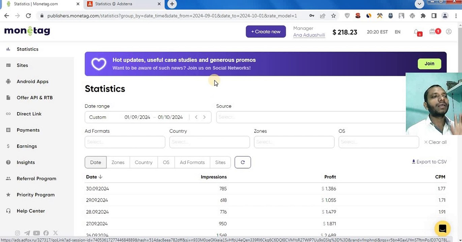This screenshot has height=242, width=462.
Task: Open the gift rewards icon
Action: click(433, 32)
